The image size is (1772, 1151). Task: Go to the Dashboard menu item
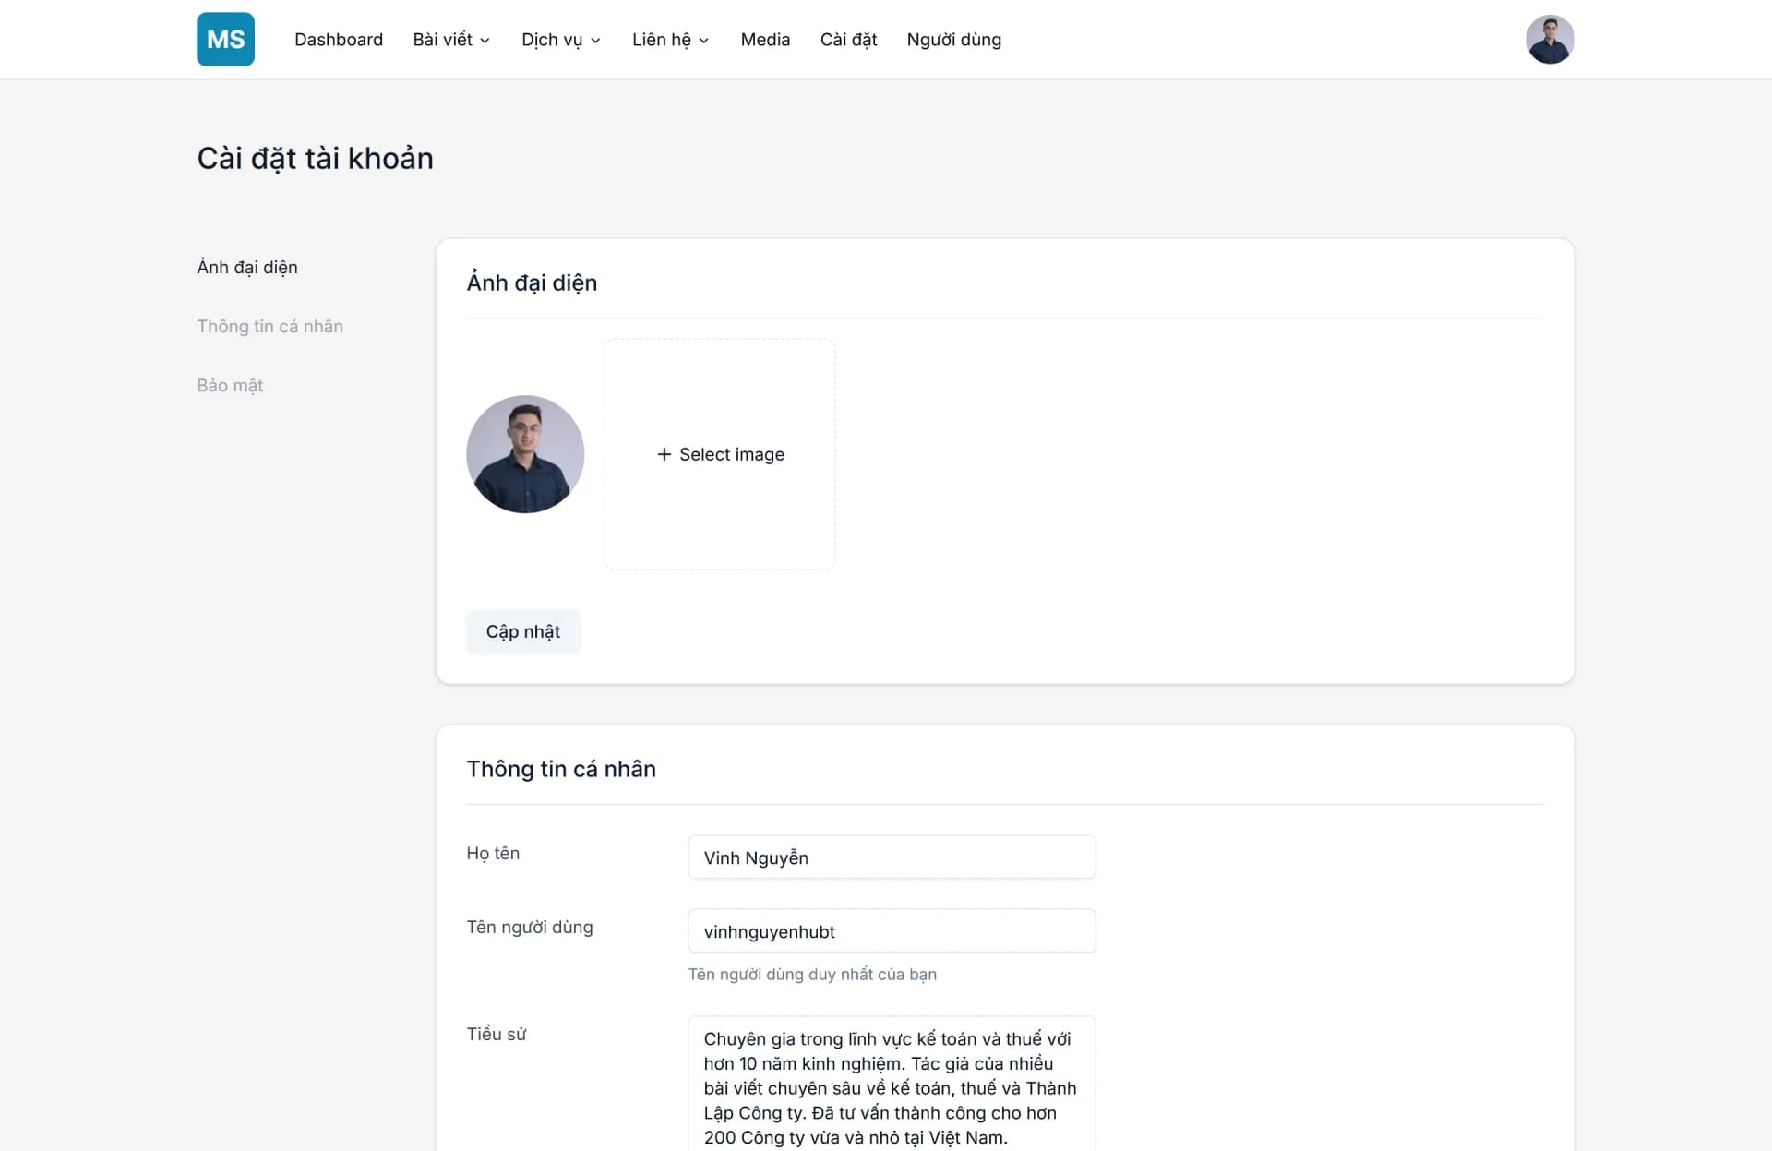339,40
